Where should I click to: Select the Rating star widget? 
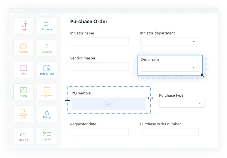pyautogui.click(x=47, y=114)
